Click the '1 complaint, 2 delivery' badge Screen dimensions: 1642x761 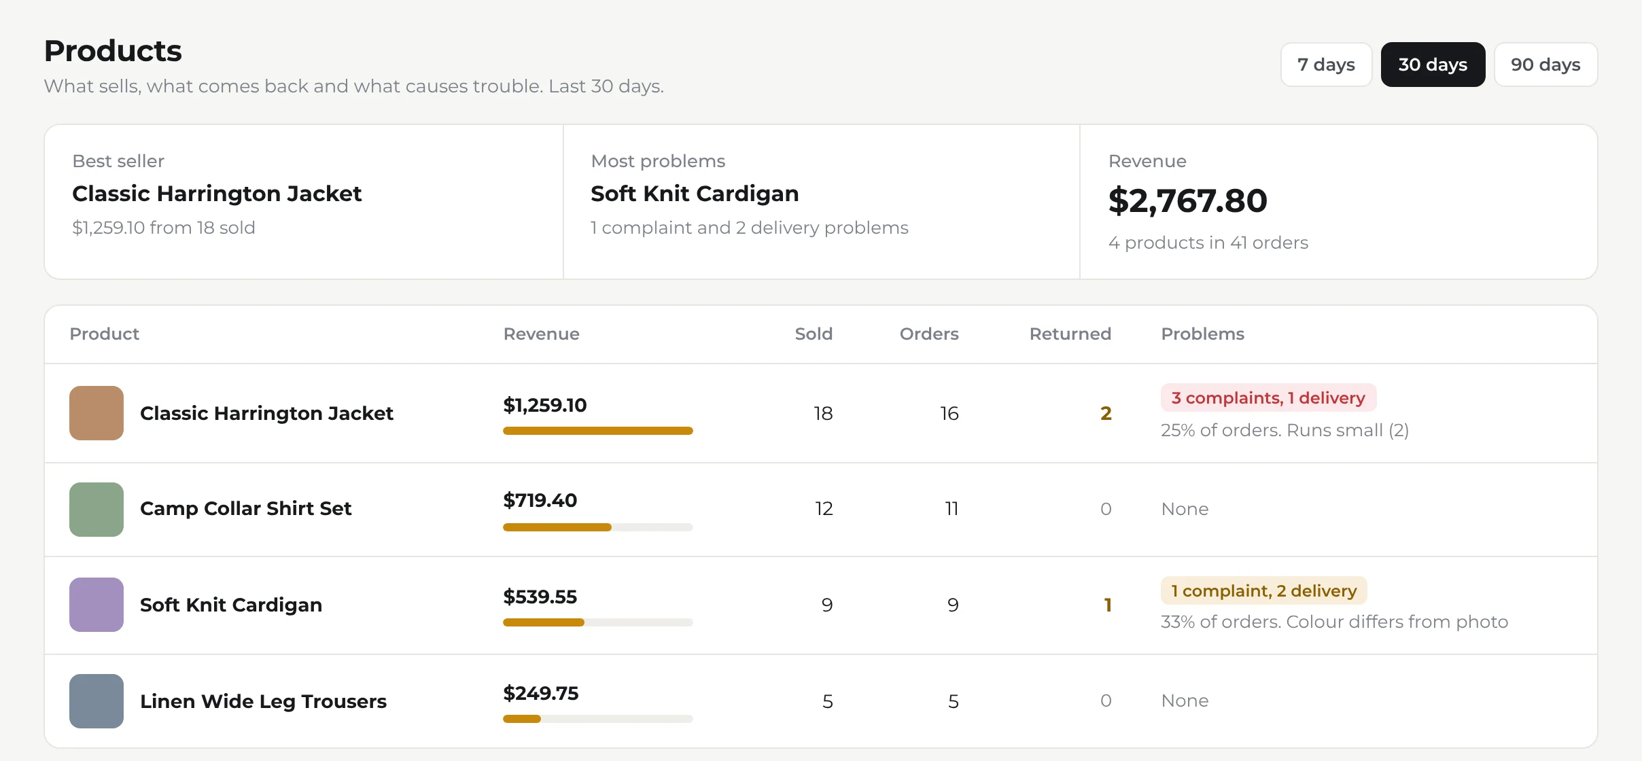click(1263, 590)
